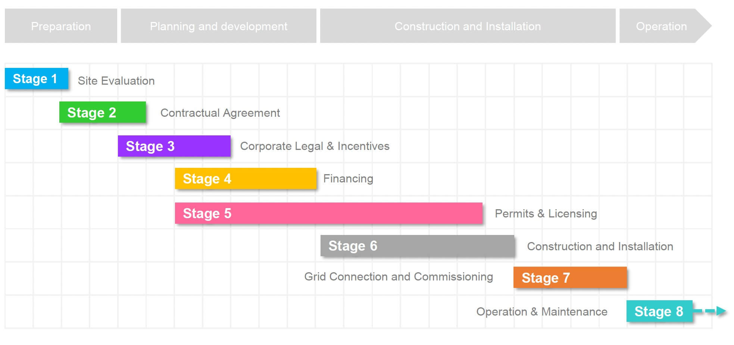Select the Contractual Agreement label
The image size is (734, 345).
pyautogui.click(x=220, y=113)
